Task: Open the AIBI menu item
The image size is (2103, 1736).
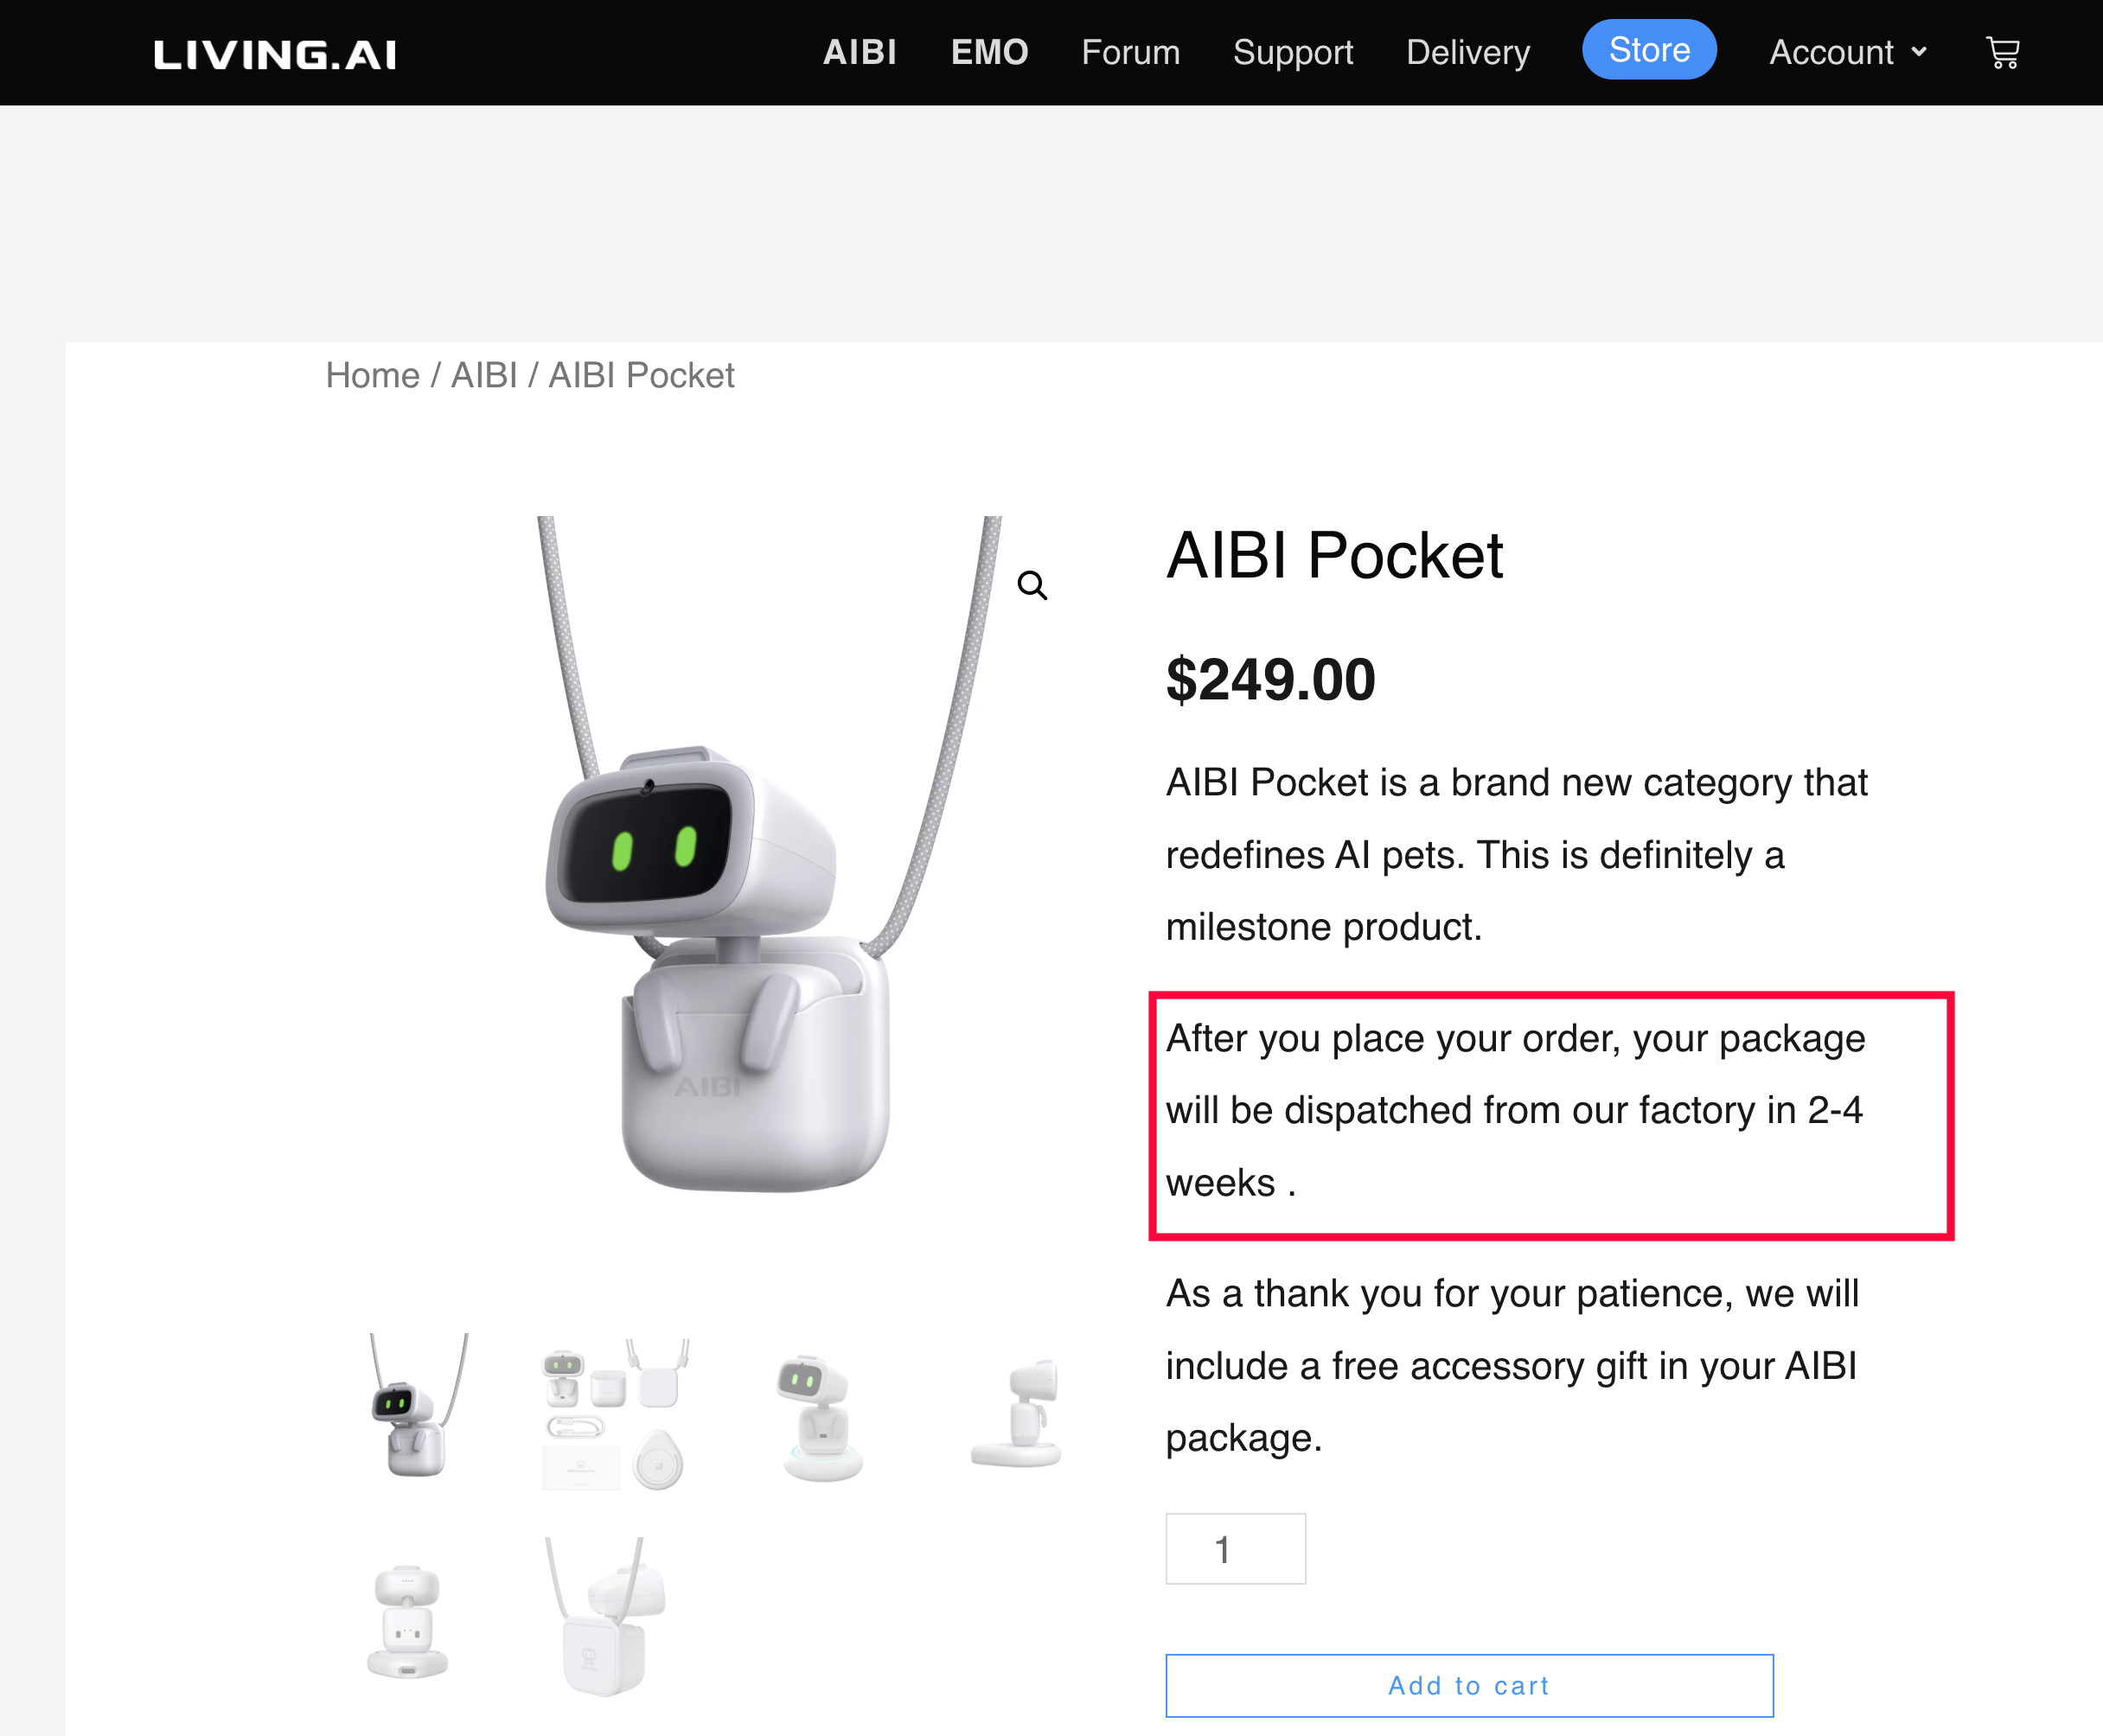Action: pyautogui.click(x=859, y=52)
